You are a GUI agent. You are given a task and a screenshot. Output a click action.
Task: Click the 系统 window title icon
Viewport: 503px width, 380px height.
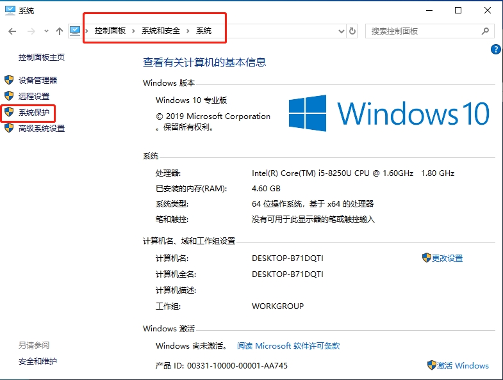click(10, 11)
